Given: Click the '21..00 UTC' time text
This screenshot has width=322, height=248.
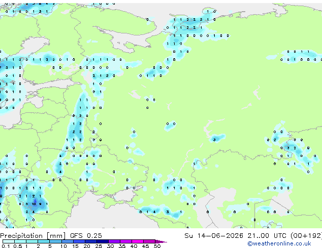Looking at the screenshot, I should tap(267, 236).
